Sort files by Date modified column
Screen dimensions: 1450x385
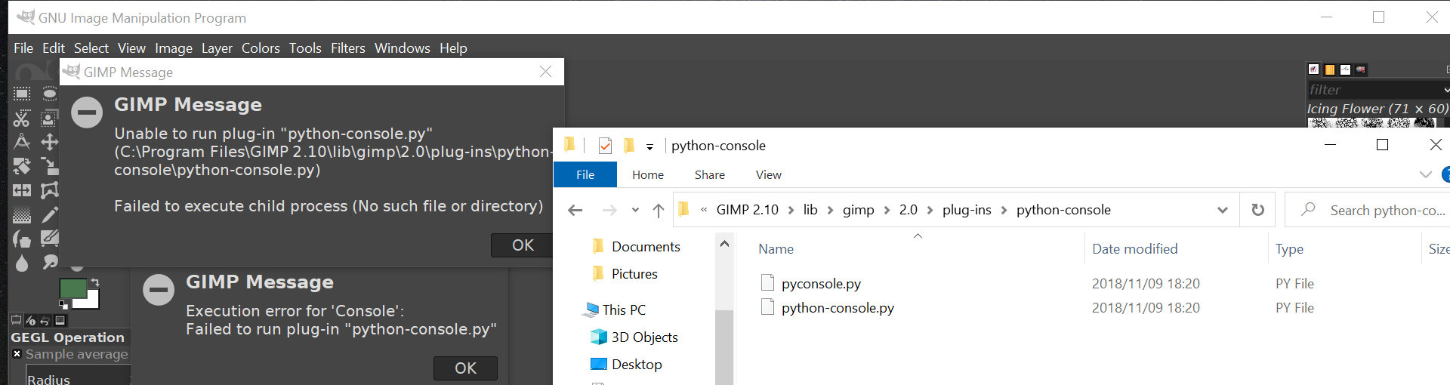tap(1134, 249)
